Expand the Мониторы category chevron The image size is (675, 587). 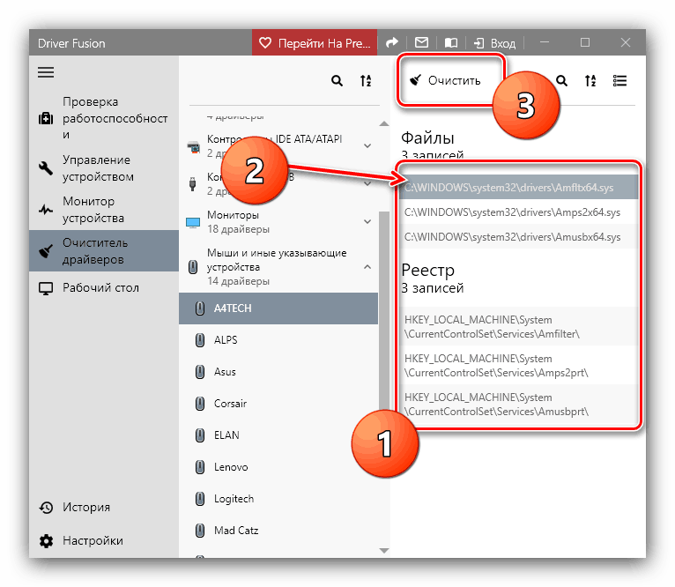(x=367, y=221)
